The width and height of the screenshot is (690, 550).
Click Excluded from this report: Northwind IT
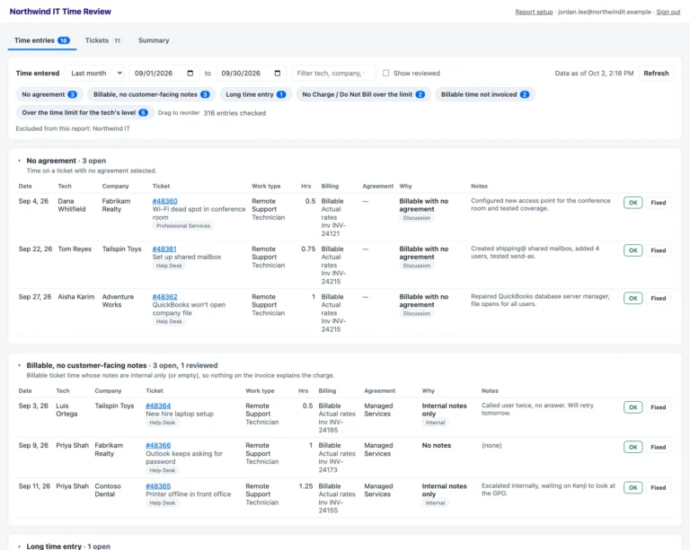pos(73,128)
